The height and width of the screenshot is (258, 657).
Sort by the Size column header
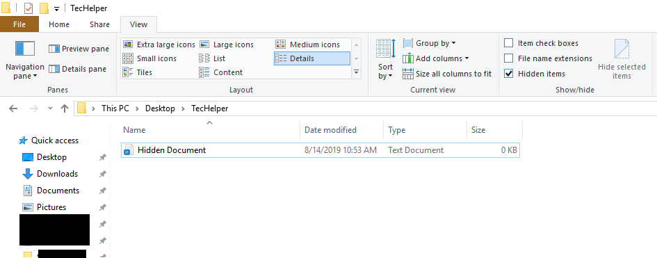[494, 130]
